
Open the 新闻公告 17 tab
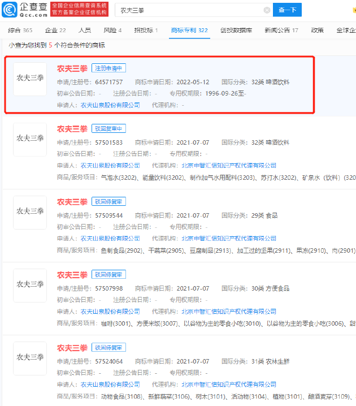[281, 31]
